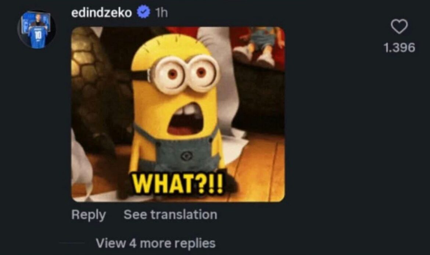Tap the username edindzeko
The width and height of the screenshot is (430, 255).
(x=101, y=12)
